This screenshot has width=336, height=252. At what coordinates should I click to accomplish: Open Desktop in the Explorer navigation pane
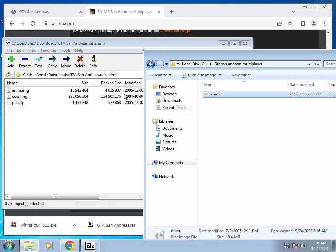click(169, 94)
